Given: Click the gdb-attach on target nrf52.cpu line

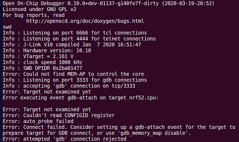Looking at the screenshot, I should click(81, 98).
